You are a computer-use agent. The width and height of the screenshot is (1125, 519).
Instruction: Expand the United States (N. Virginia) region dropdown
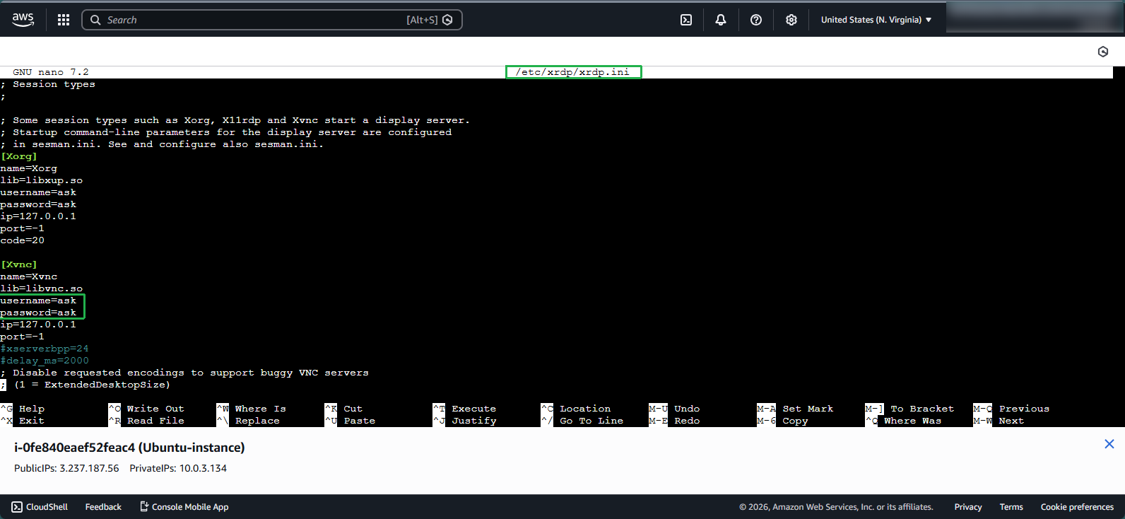click(876, 20)
